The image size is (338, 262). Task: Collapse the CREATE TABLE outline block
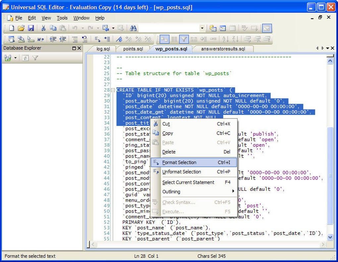coord(113,90)
